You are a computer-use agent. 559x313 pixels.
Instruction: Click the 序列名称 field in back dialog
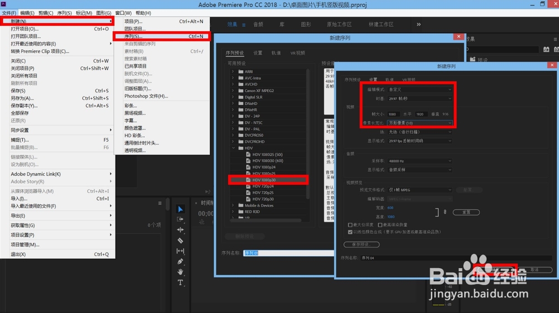pyautogui.click(x=288, y=253)
